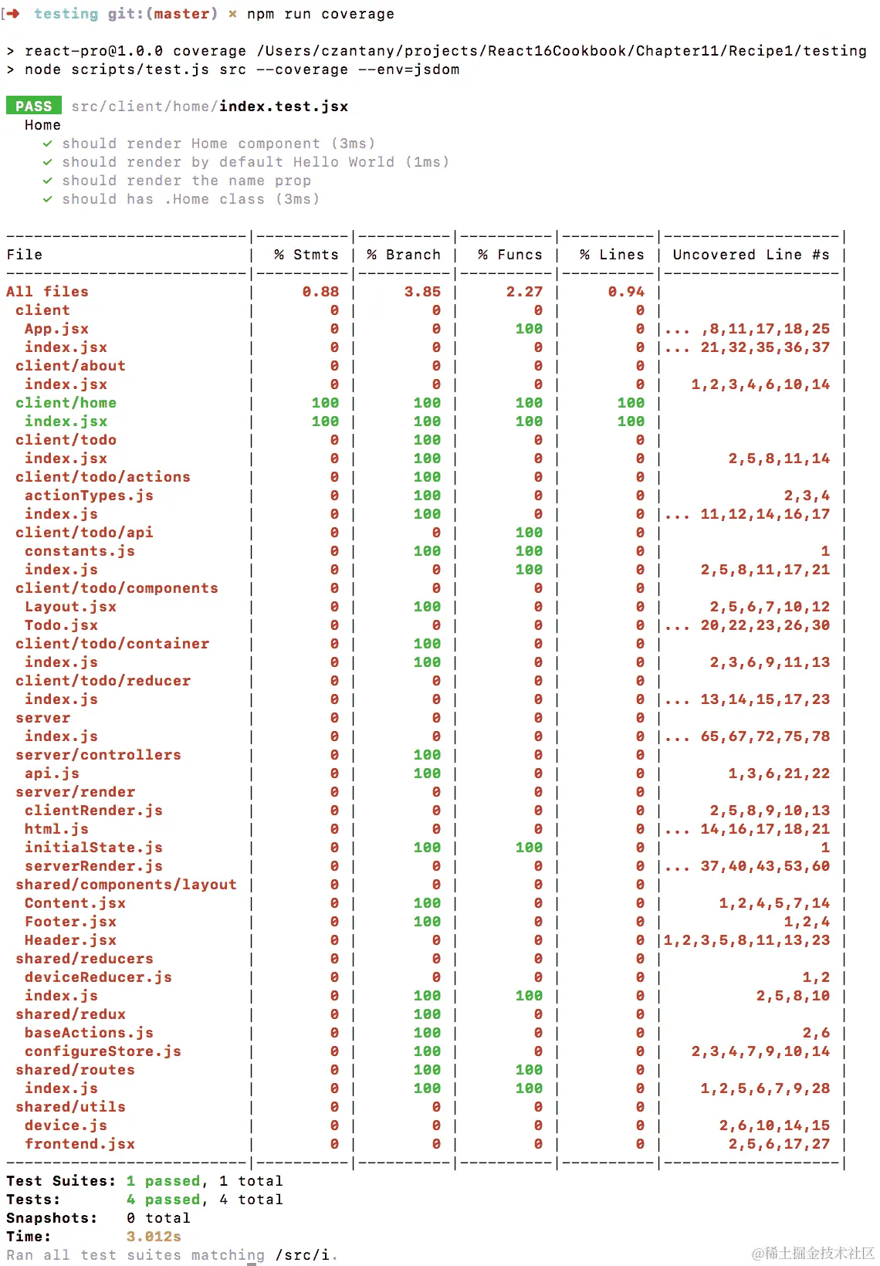This screenshot has height=1266, width=880.
Task: Click check mark beside 'should has .Home class'
Action: 48,199
